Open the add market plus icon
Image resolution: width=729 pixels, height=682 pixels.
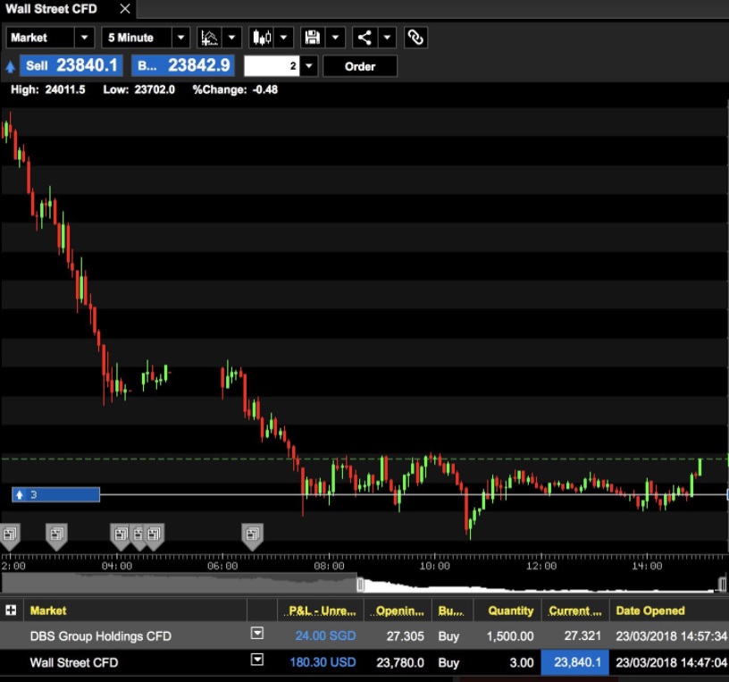[x=11, y=610]
